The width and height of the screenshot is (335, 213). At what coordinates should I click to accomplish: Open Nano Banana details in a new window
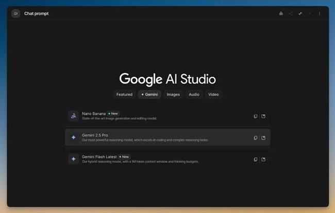[263, 116]
